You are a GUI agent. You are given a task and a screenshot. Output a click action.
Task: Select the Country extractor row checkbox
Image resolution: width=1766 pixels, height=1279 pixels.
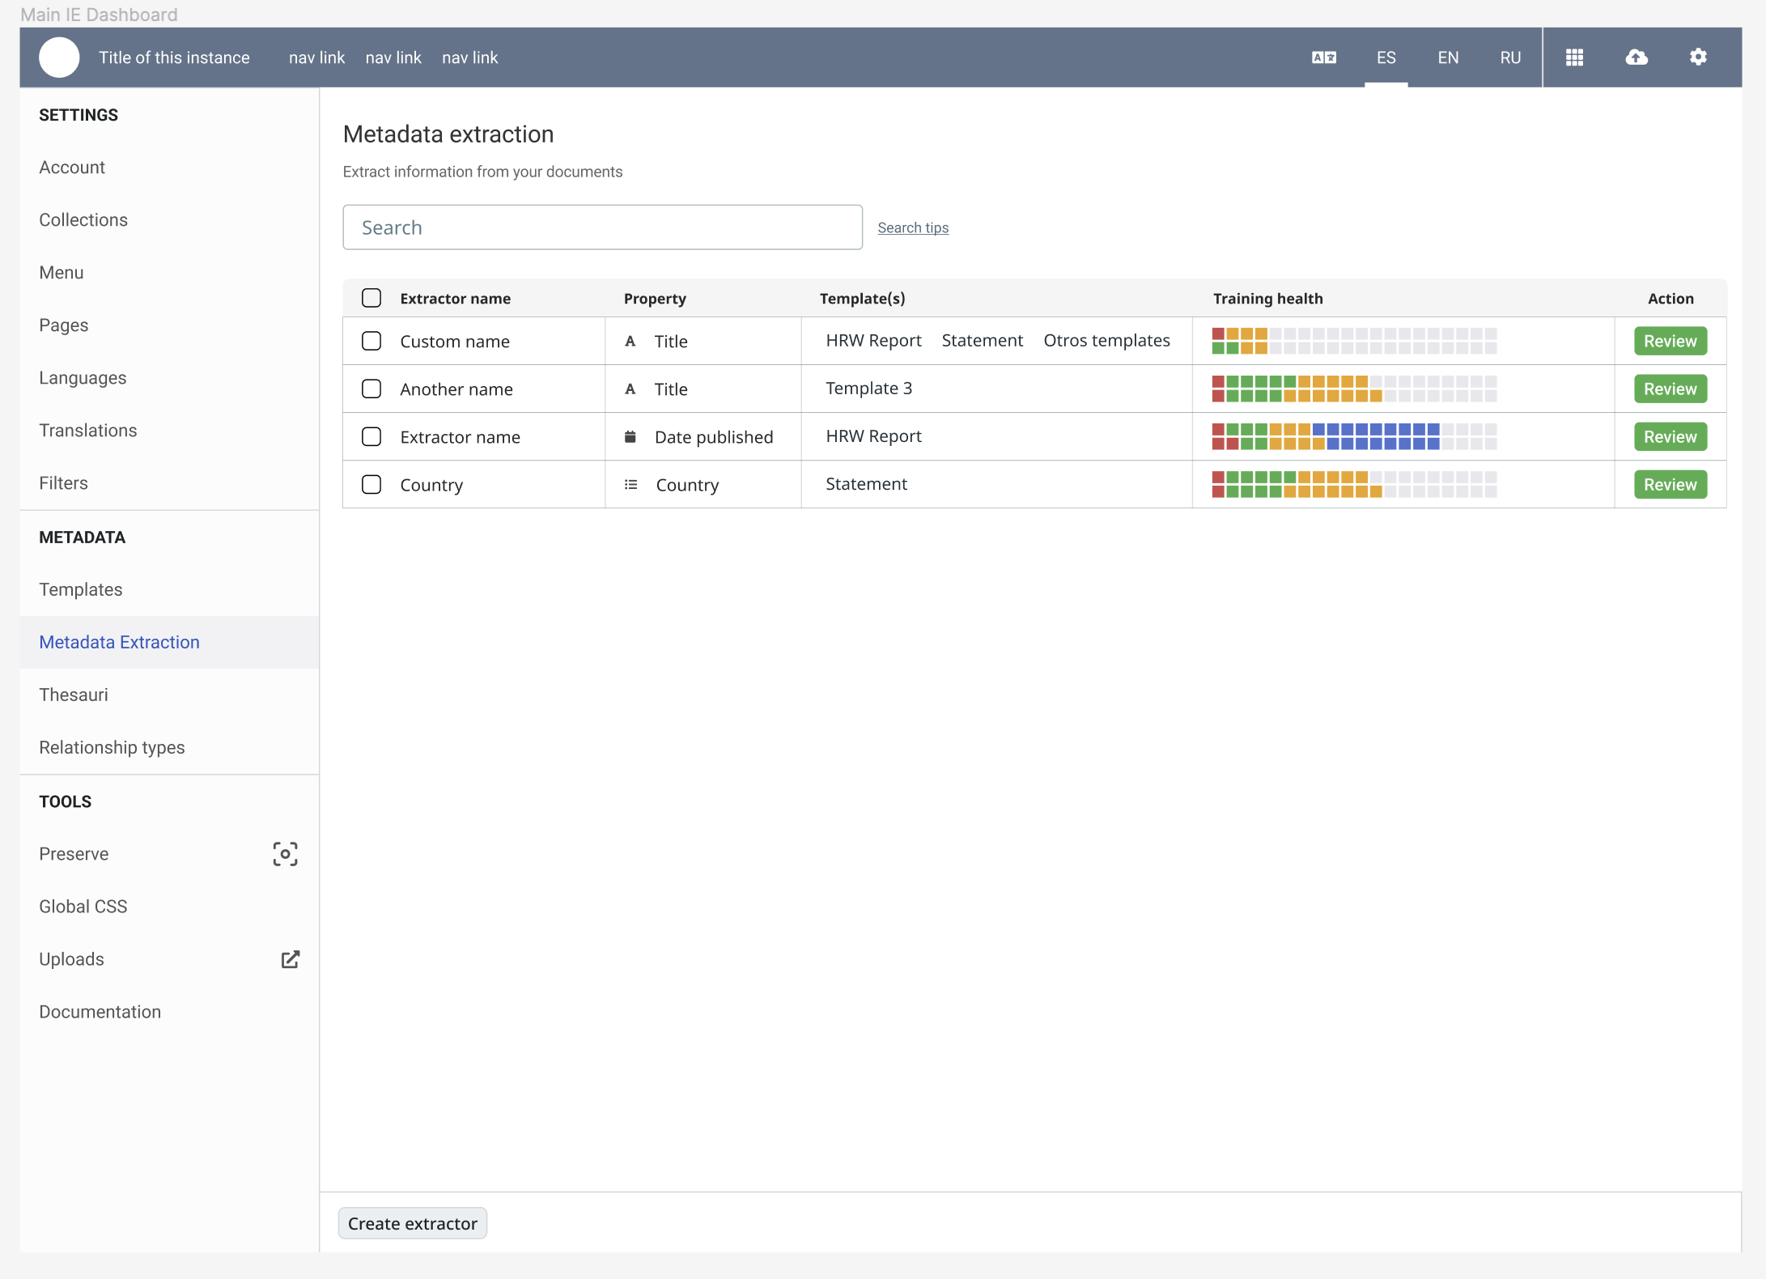(x=371, y=484)
